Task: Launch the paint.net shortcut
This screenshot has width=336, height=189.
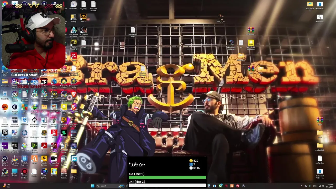Action: point(15,134)
